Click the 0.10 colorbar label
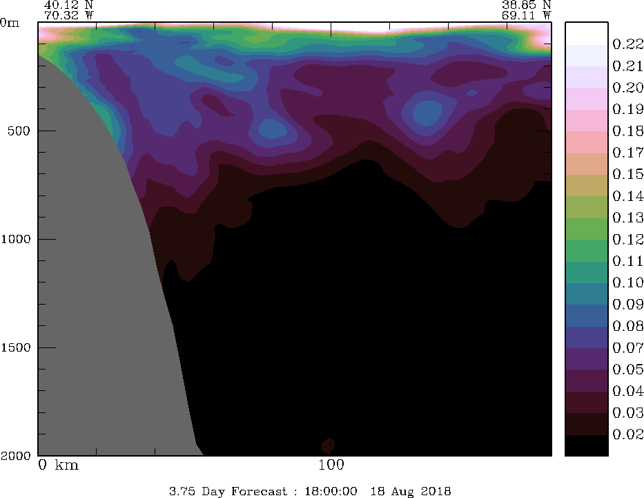 click(628, 282)
